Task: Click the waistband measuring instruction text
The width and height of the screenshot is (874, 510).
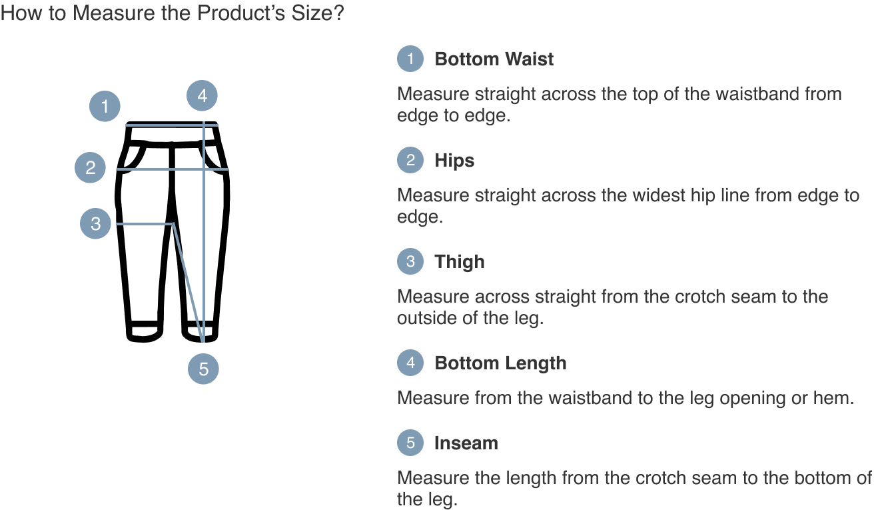Action: click(619, 105)
